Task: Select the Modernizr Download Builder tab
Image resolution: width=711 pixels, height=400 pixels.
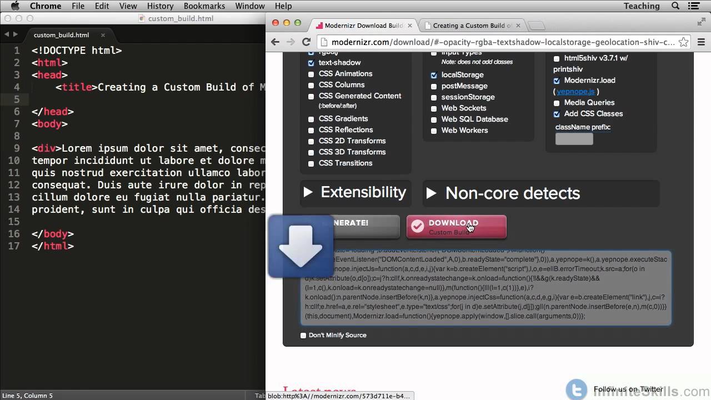Action: click(x=364, y=26)
